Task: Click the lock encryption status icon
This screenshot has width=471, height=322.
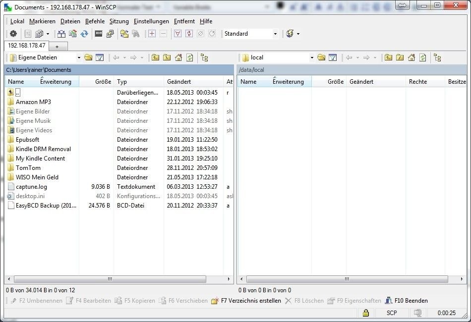Action: coord(365,313)
